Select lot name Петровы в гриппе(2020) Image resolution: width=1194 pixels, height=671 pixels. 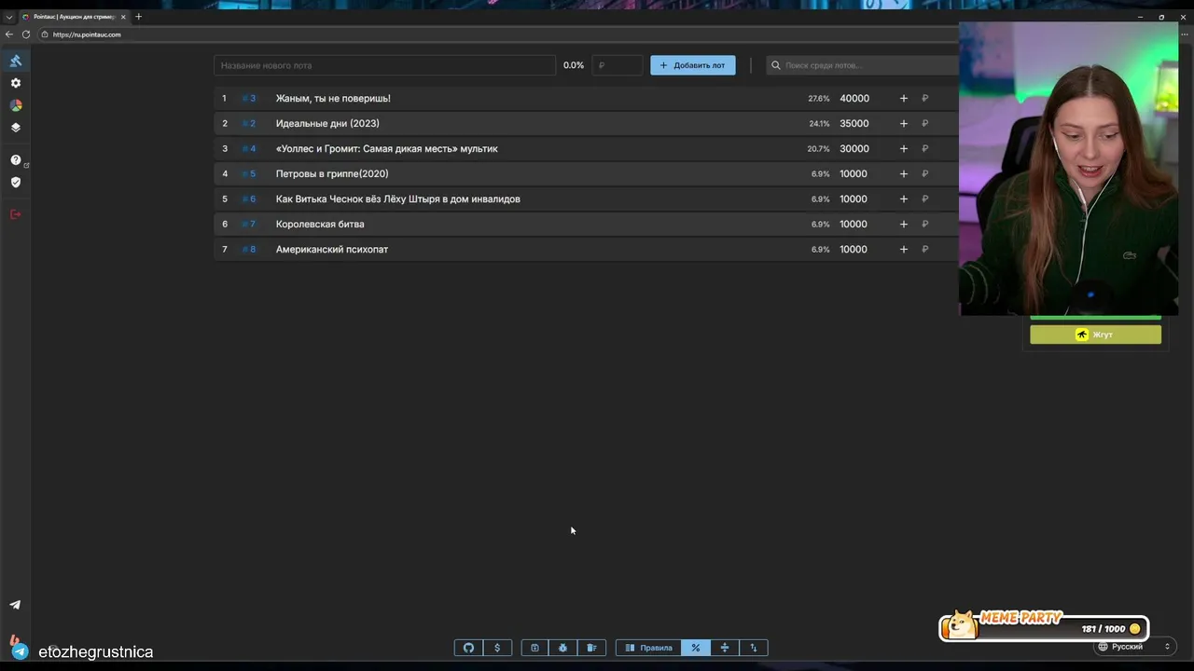click(332, 173)
